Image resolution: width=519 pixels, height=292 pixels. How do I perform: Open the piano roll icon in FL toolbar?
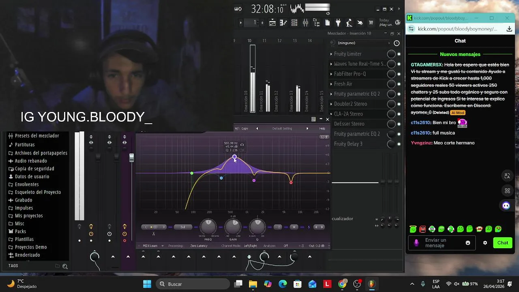283,23
